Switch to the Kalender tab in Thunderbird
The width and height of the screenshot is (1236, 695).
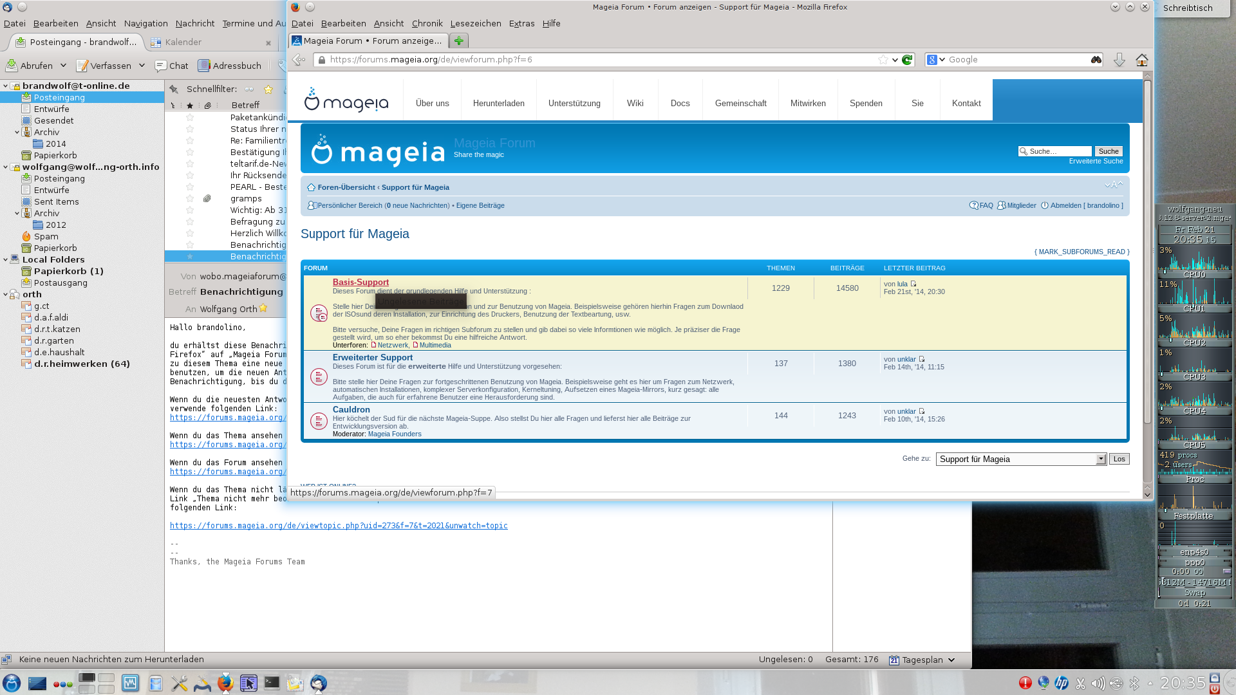click(x=183, y=42)
